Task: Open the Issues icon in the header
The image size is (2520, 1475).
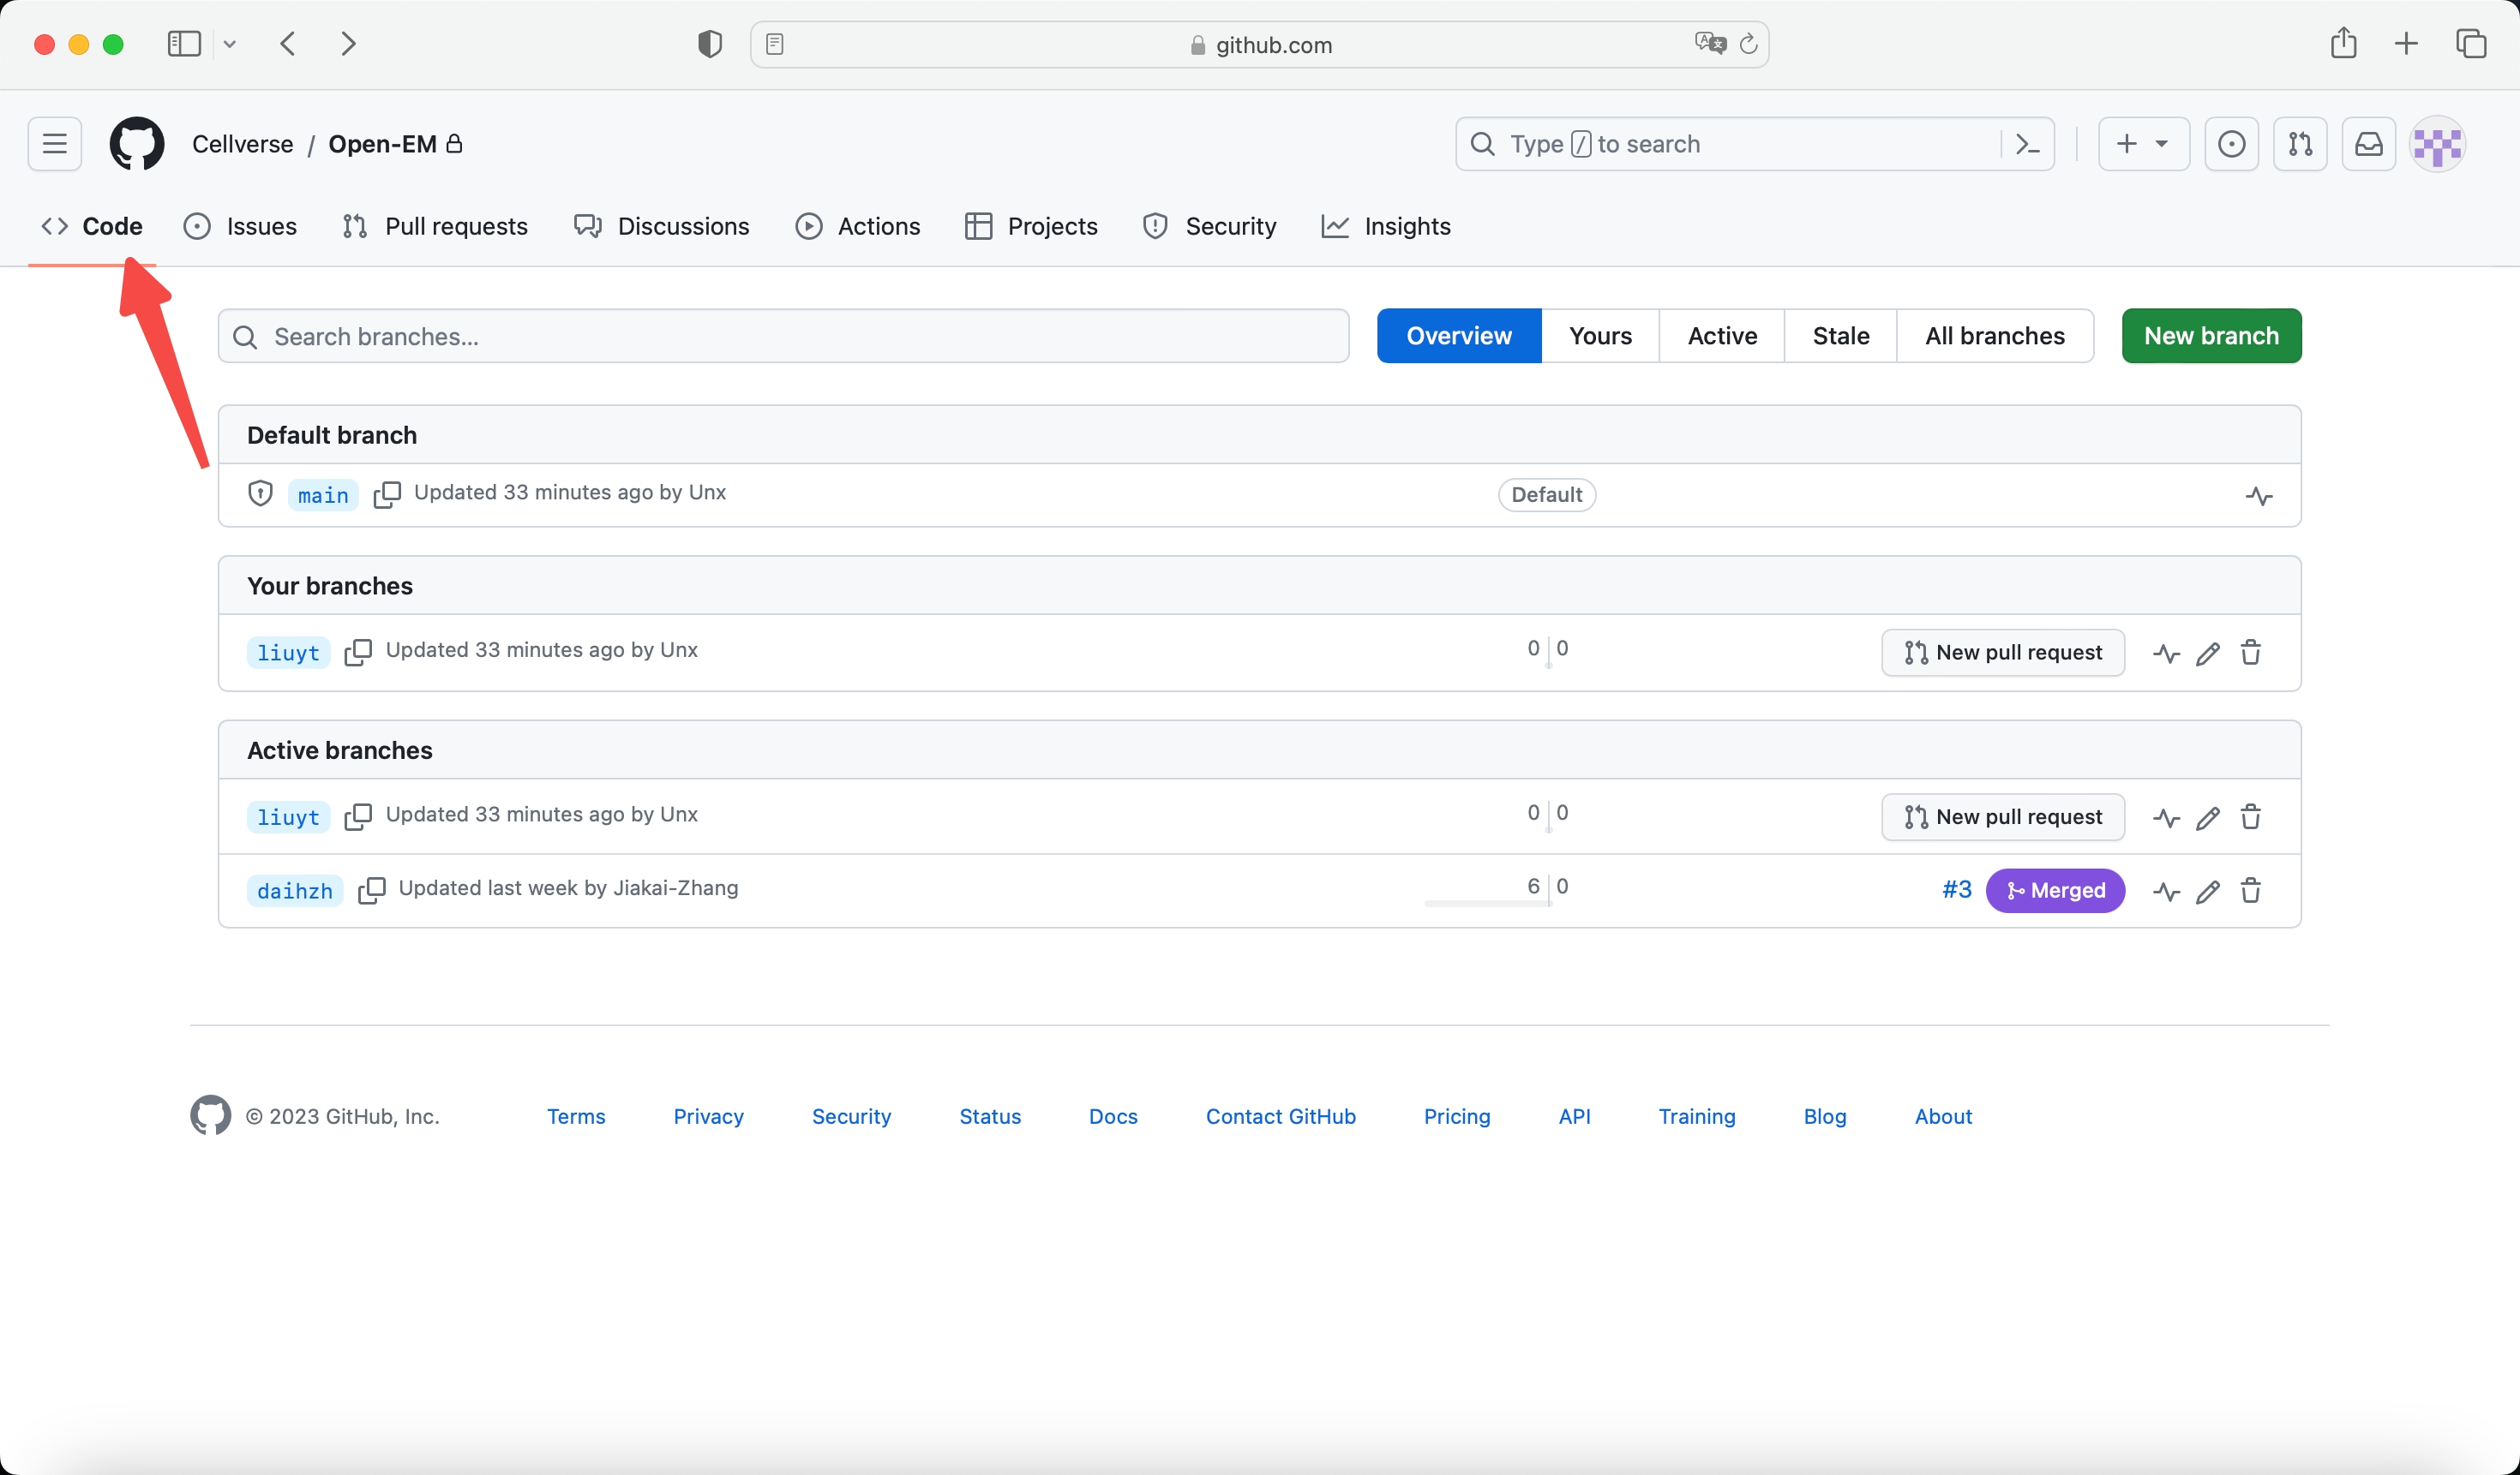Action: click(x=2231, y=144)
